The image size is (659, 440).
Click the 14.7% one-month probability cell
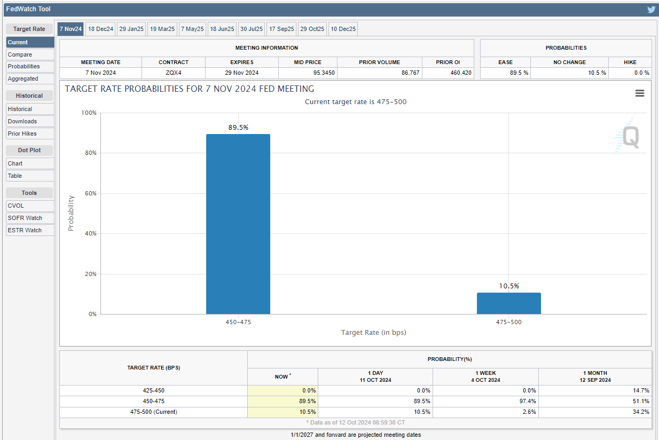tap(595, 390)
